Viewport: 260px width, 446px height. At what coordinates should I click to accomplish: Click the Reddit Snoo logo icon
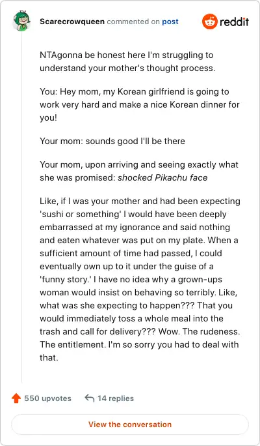click(210, 22)
